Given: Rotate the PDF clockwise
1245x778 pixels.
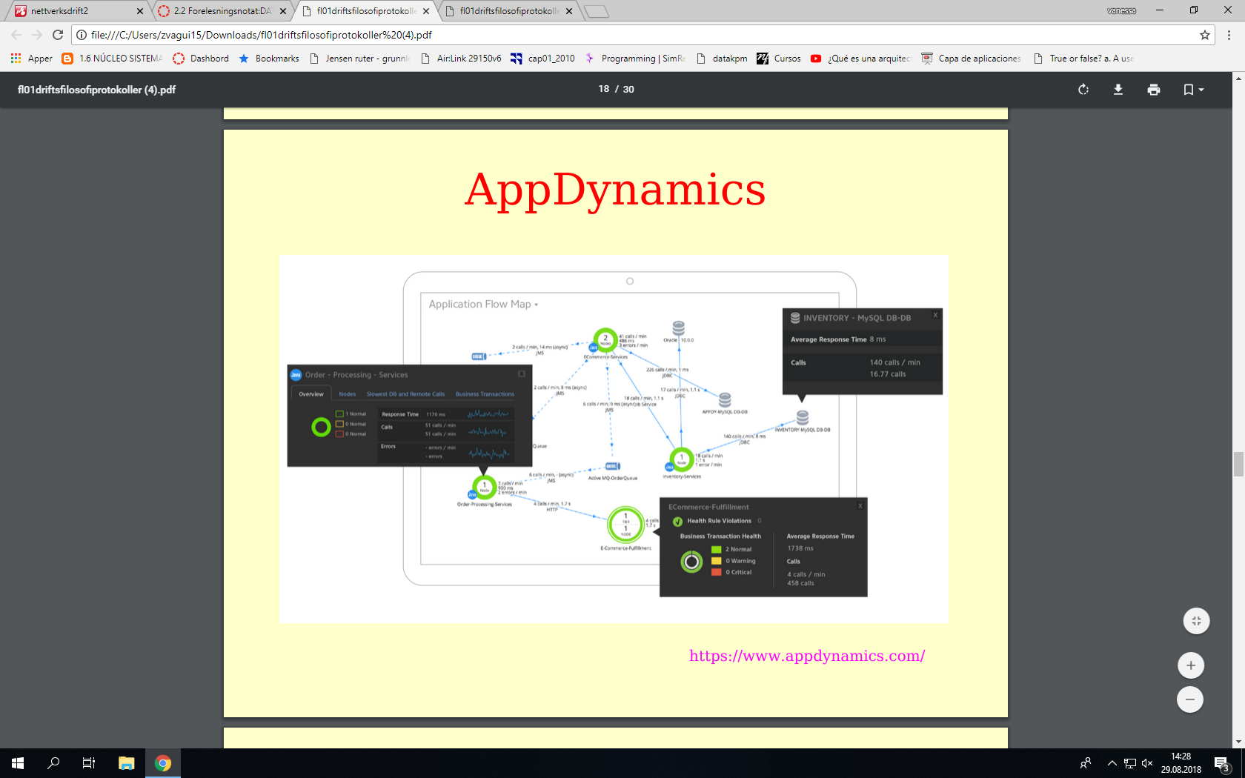Looking at the screenshot, I should [x=1083, y=90].
